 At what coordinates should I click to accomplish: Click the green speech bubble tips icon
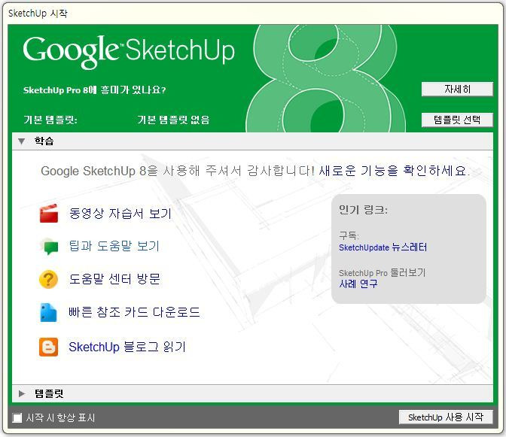point(50,247)
